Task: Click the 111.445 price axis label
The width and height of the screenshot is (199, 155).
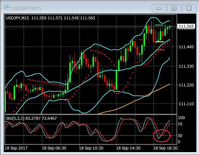Action: pos(186,47)
